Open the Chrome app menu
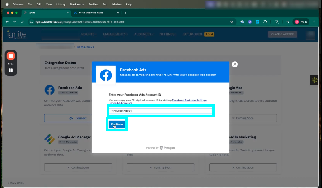Viewport: 322px width, 188px height. coord(18,4)
